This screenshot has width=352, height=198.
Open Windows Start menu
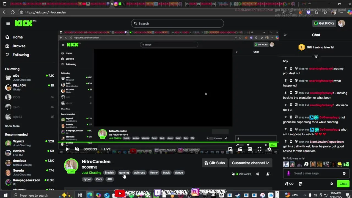[x=5, y=195]
